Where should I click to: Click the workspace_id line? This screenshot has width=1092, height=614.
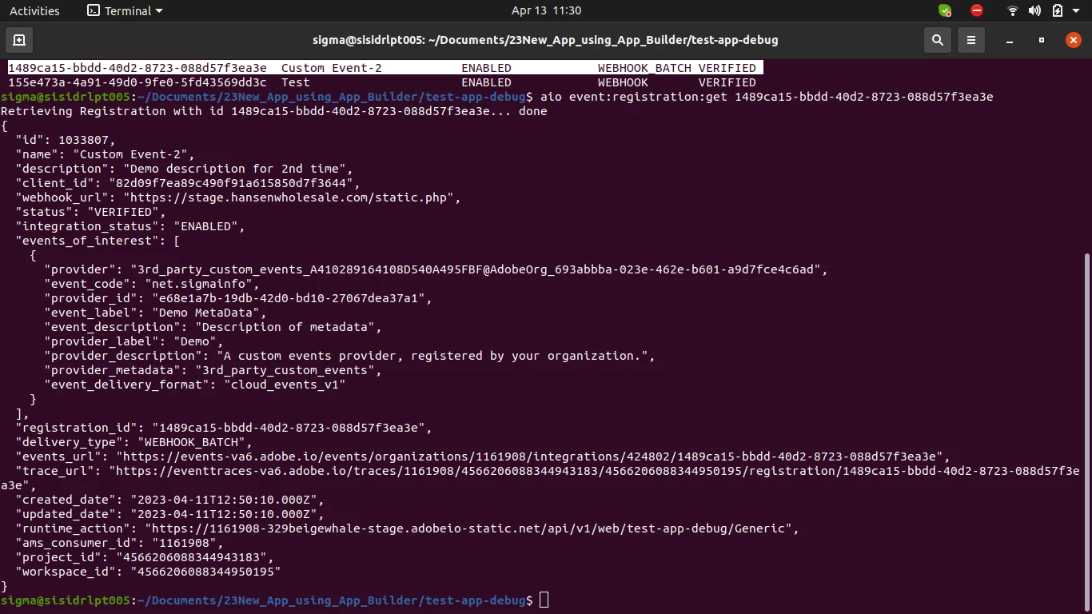148,572
